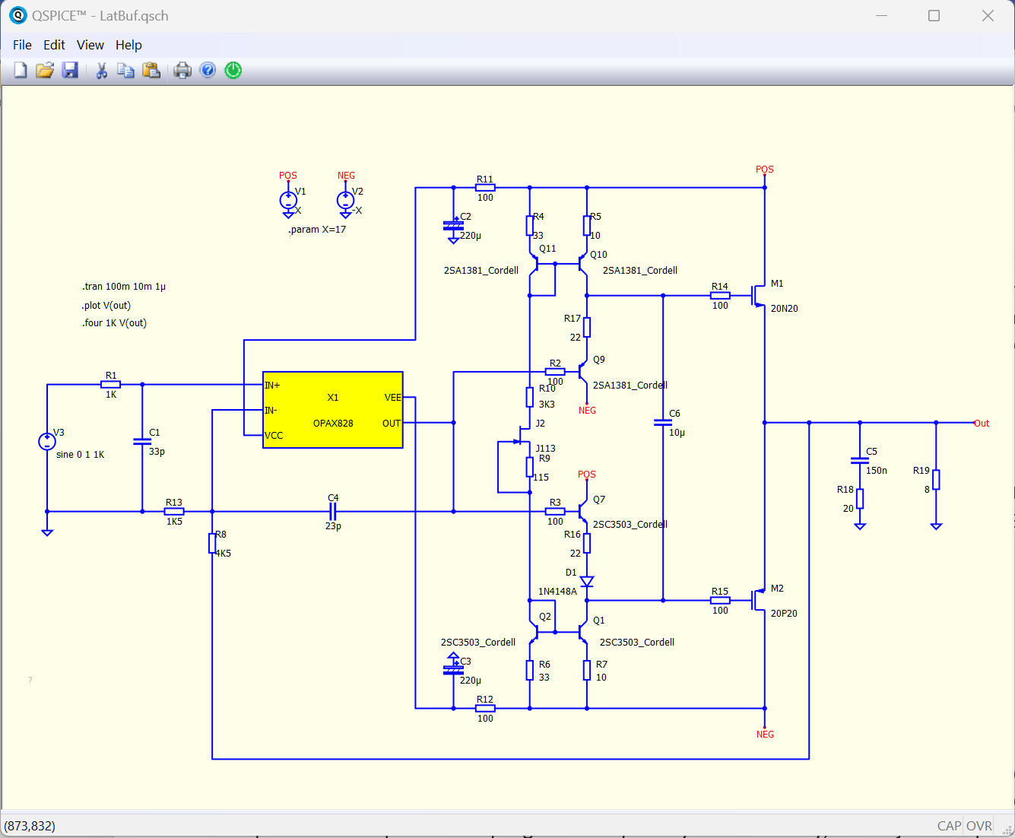
Task: Run simulation with the green power icon
Action: [233, 71]
